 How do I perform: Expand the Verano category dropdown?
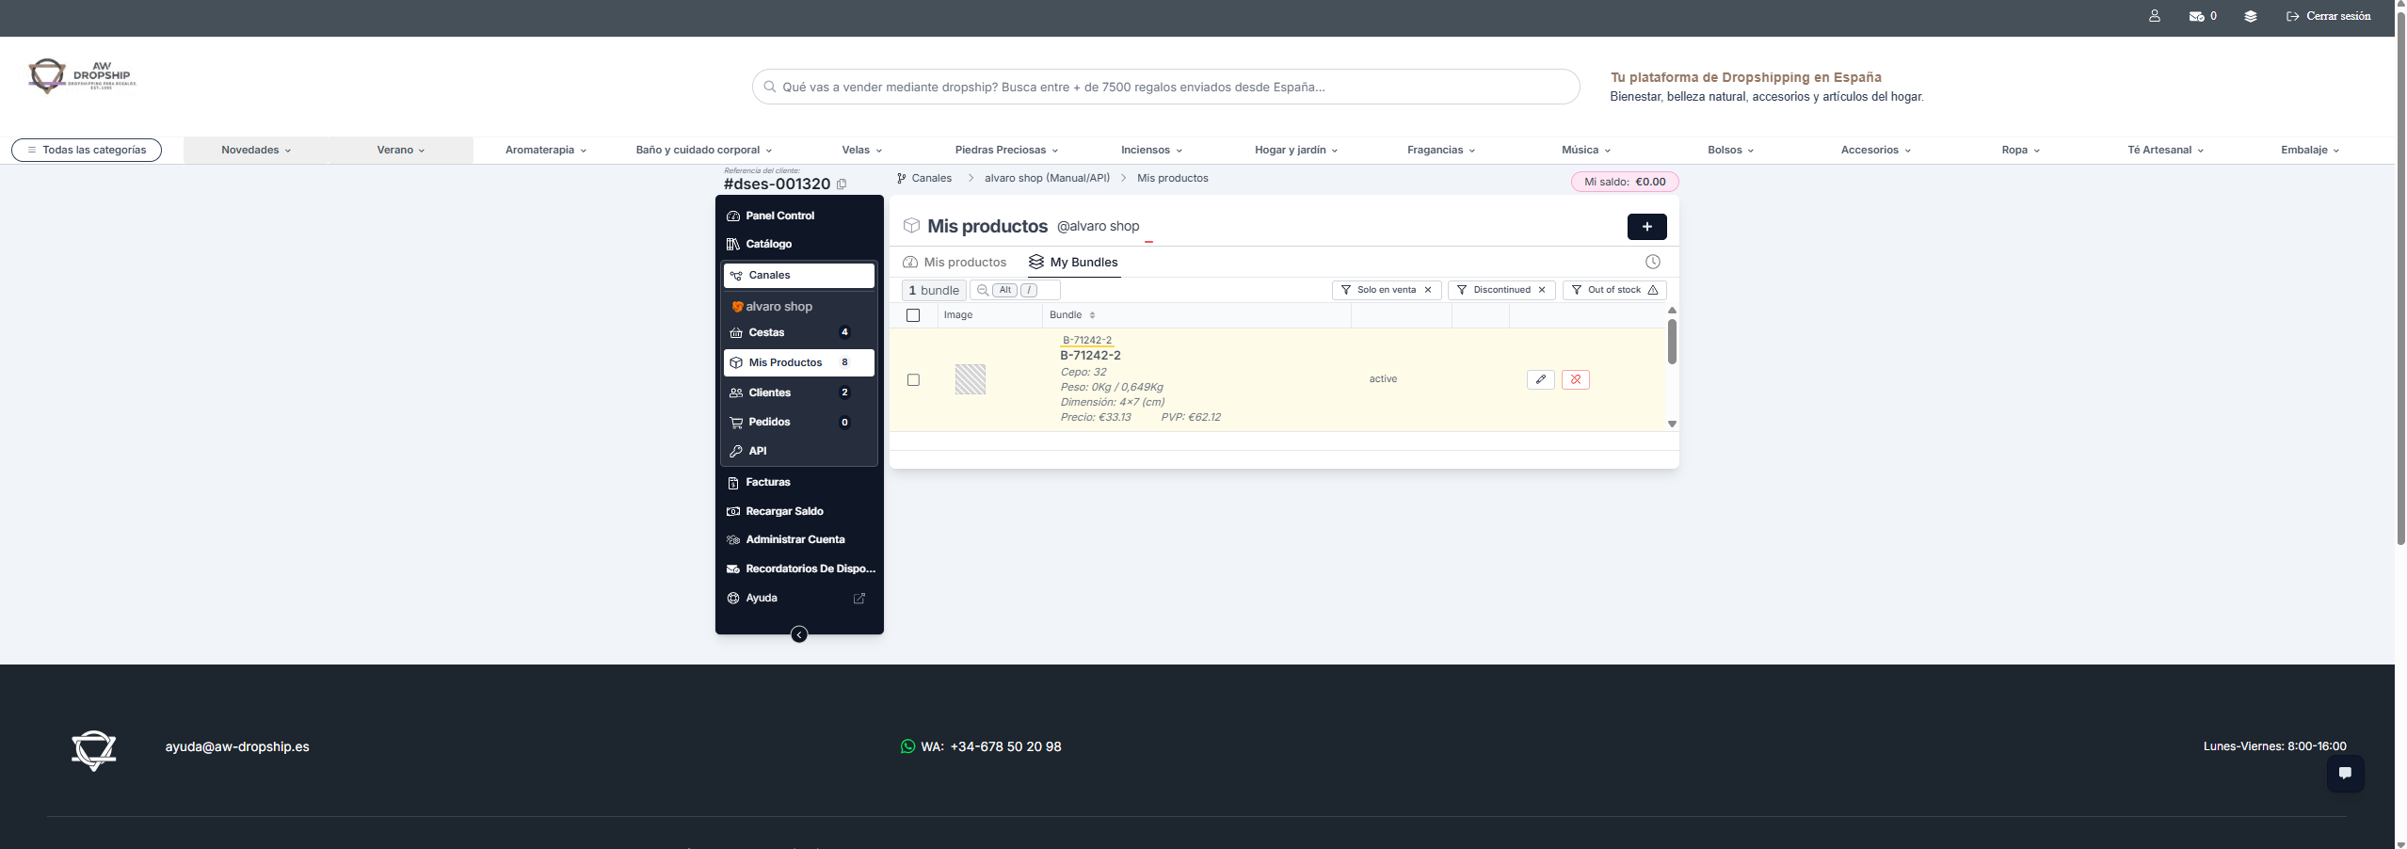point(401,151)
